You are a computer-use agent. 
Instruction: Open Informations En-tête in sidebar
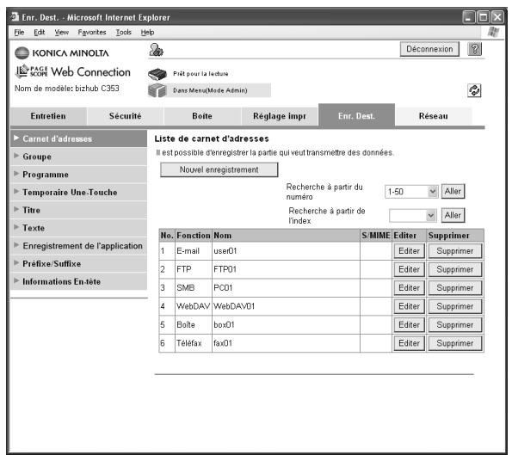pos(78,281)
